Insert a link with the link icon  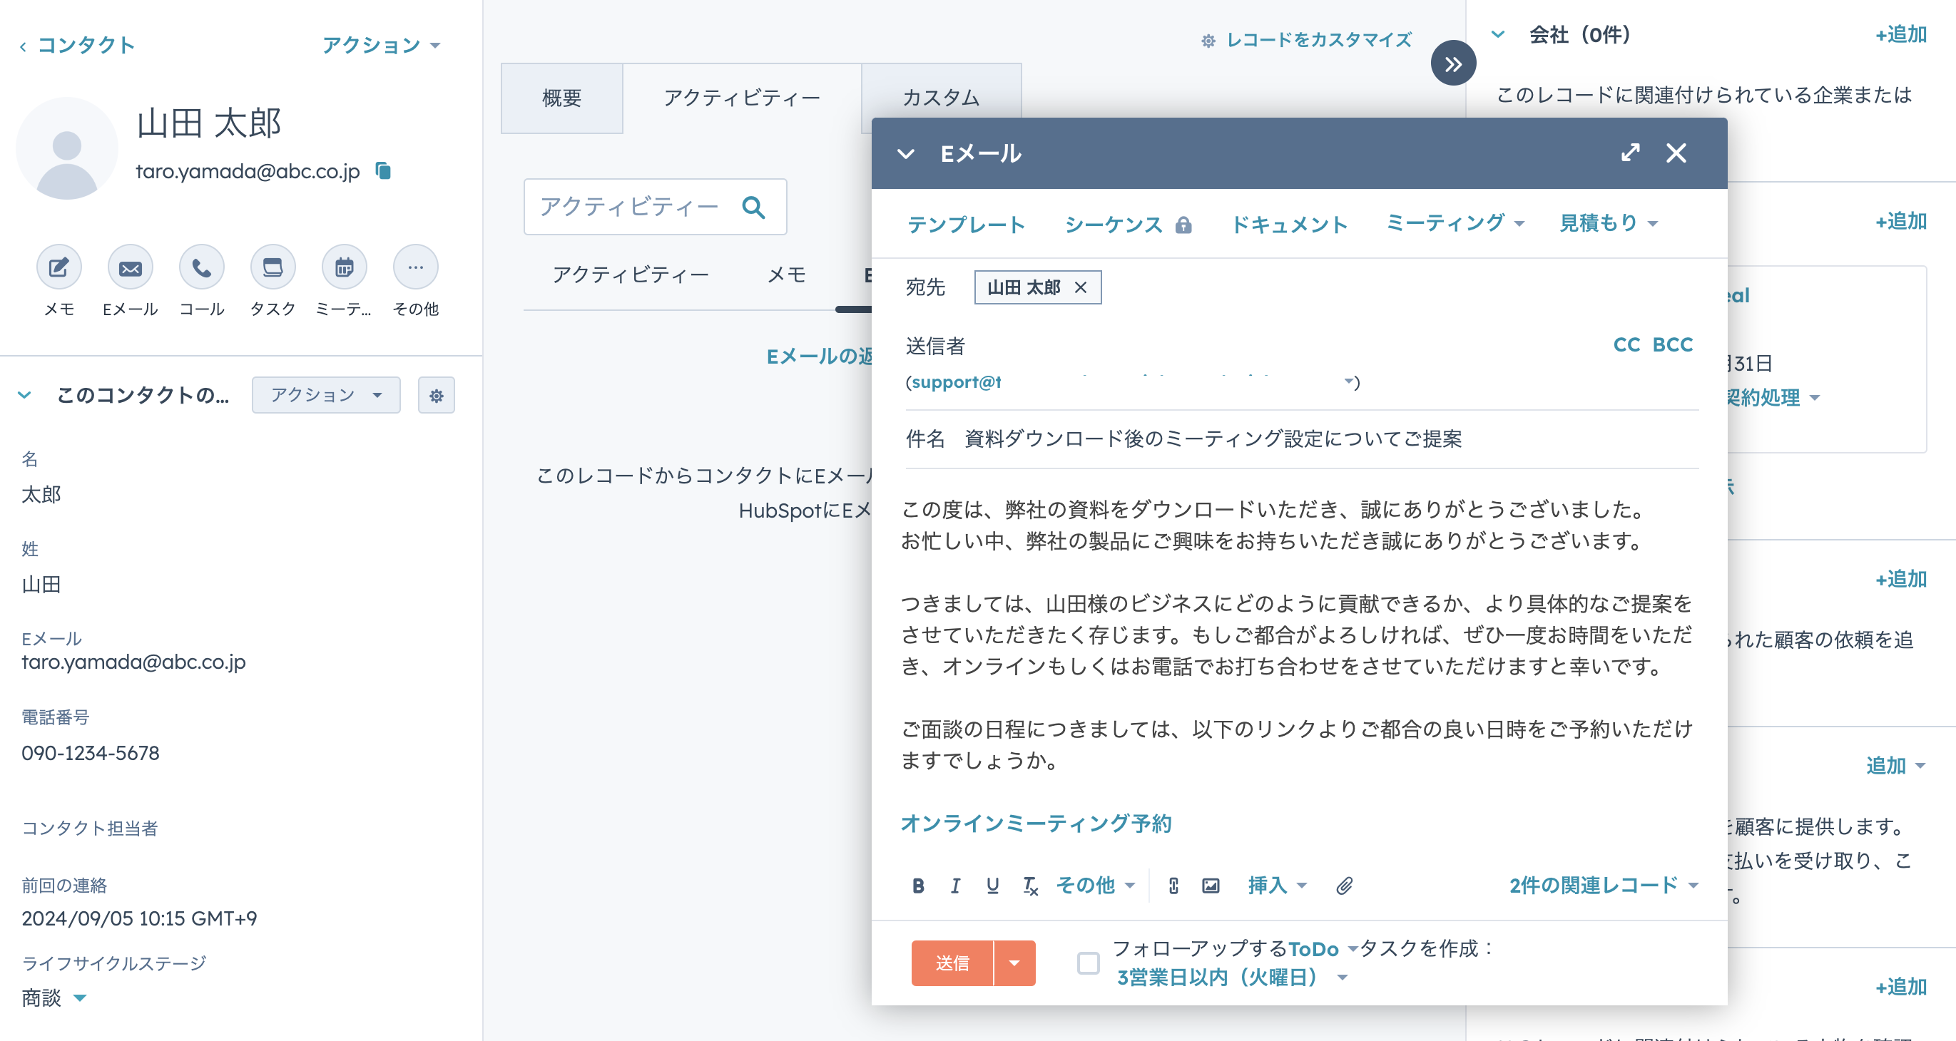tap(1173, 886)
